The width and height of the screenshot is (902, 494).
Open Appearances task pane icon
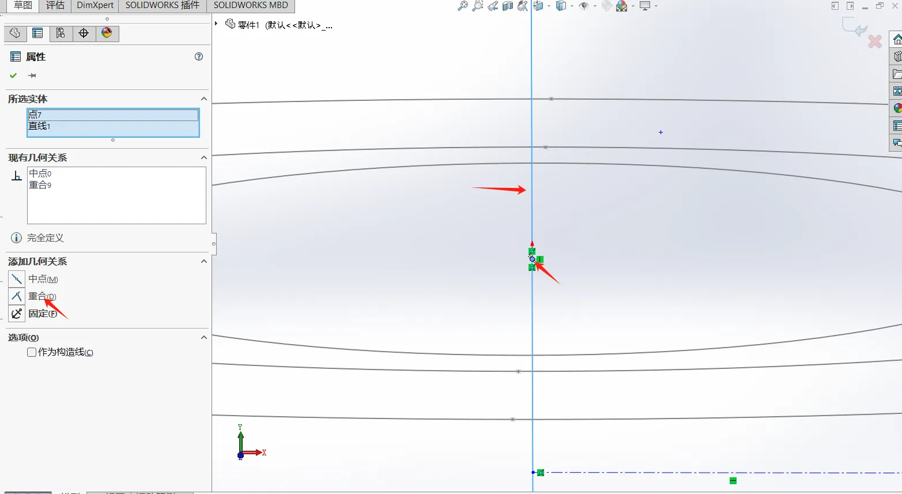[897, 108]
